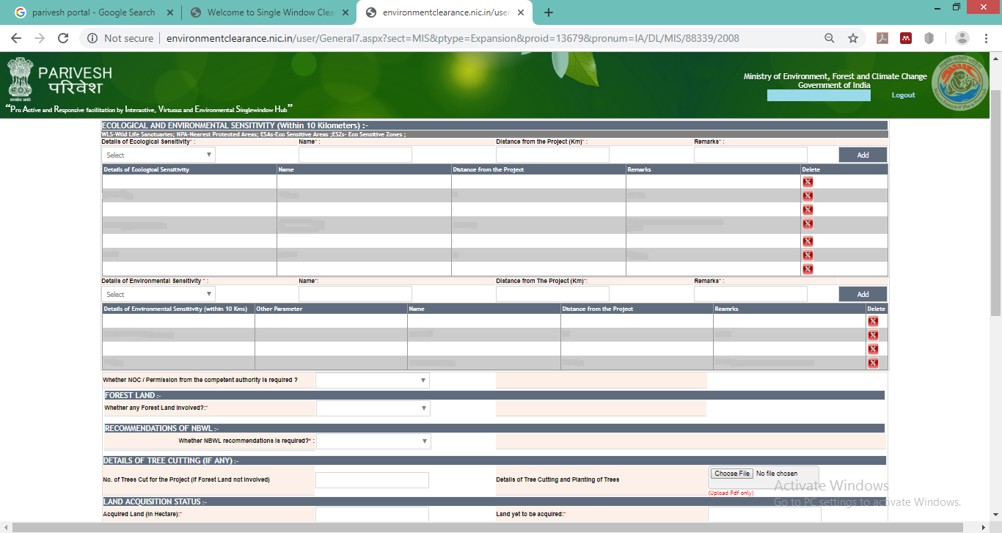Image resolution: width=1002 pixels, height=533 pixels.
Task: Click the zoom magnifier icon in address bar
Action: [830, 38]
